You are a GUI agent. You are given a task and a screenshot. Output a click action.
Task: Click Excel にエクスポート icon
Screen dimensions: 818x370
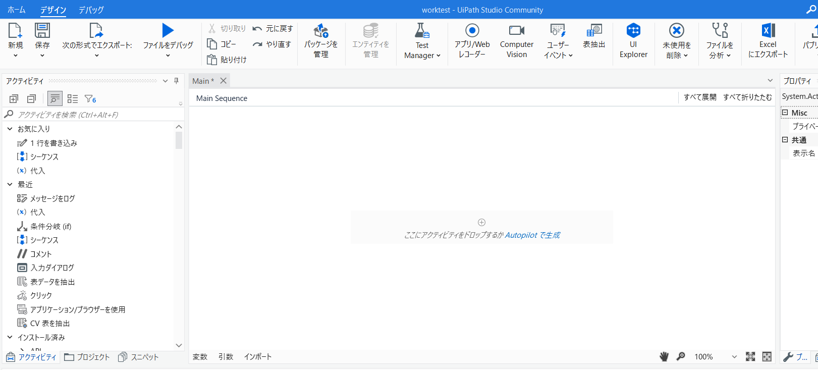768,30
